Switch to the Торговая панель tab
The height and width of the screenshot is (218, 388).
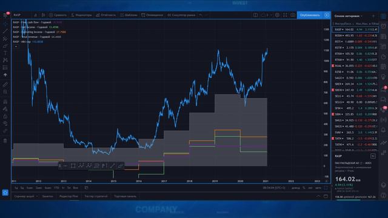(x=125, y=196)
